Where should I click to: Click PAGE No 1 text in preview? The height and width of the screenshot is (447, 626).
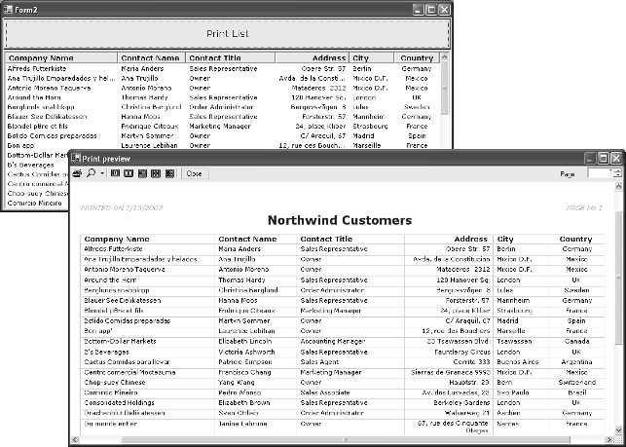coord(584,207)
